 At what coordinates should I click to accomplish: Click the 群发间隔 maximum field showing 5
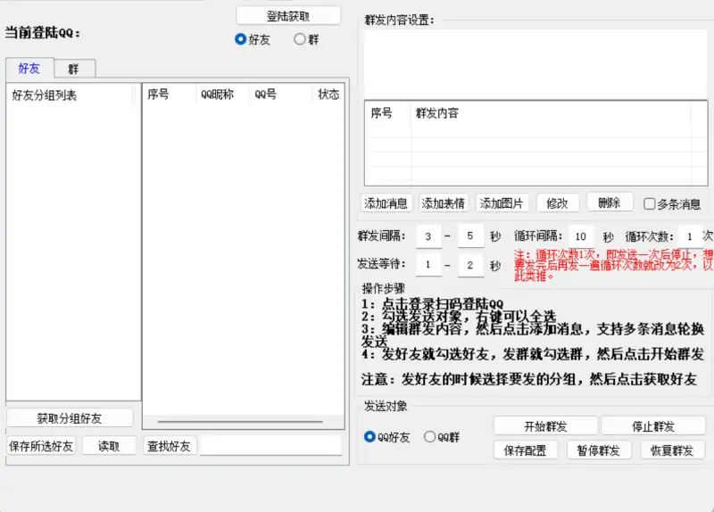(470, 235)
